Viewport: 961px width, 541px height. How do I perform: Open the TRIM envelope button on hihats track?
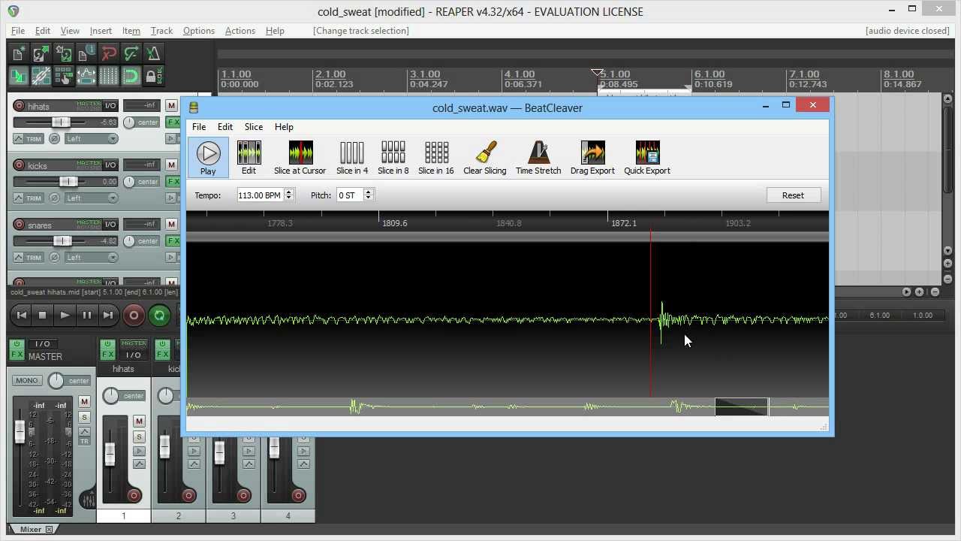(x=29, y=139)
